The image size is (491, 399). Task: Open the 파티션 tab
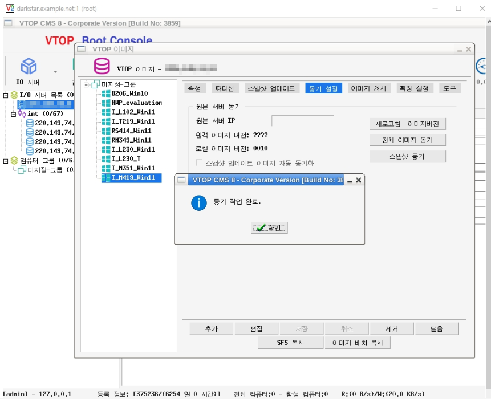pos(225,88)
